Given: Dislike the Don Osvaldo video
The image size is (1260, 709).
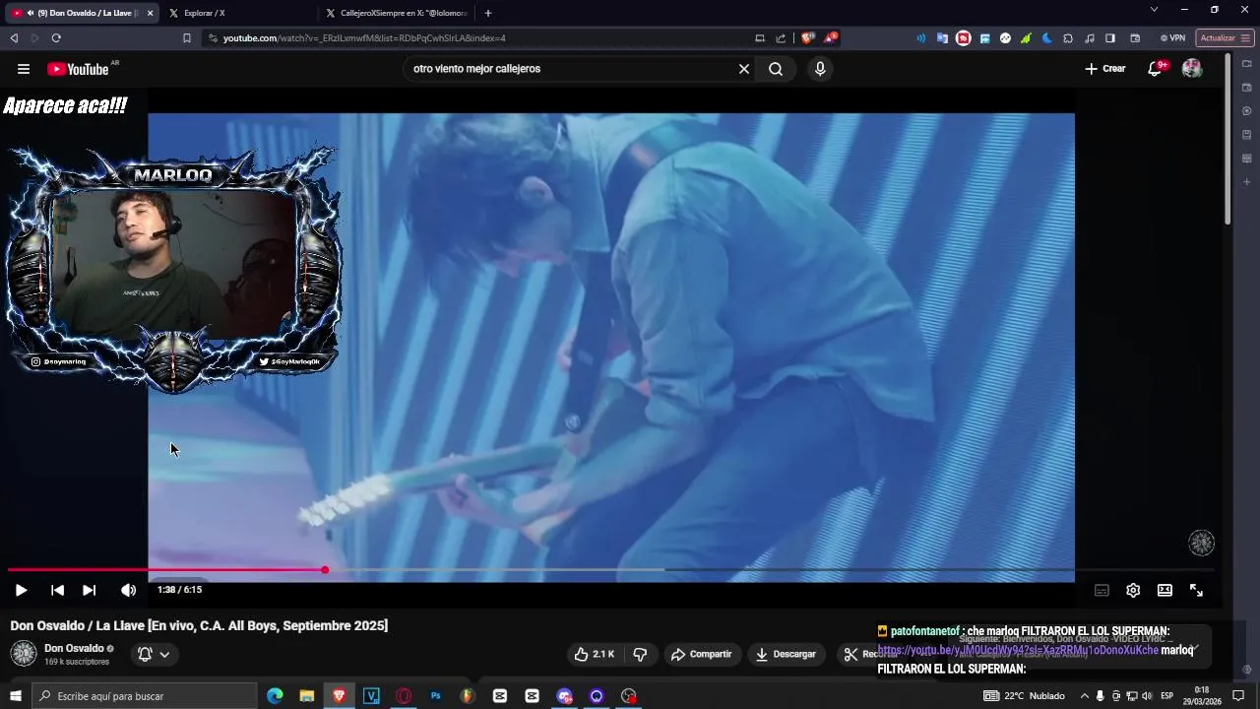Looking at the screenshot, I should point(640,654).
